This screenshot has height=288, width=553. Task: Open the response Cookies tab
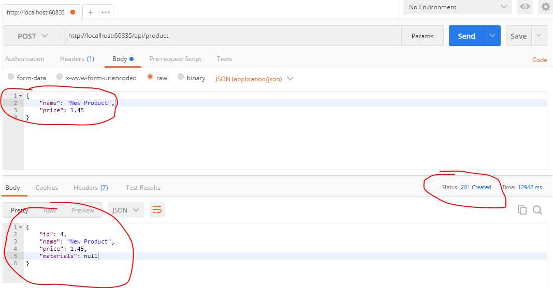(x=47, y=188)
